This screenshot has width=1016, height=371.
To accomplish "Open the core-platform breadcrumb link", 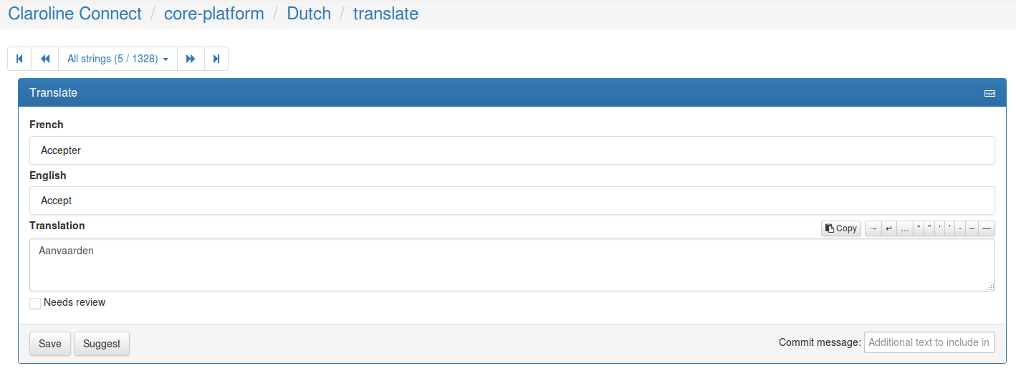I will (214, 13).
